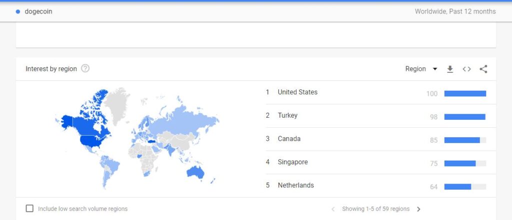This screenshot has height=220, width=512.
Task: Click the United States interest bar
Action: (465, 94)
